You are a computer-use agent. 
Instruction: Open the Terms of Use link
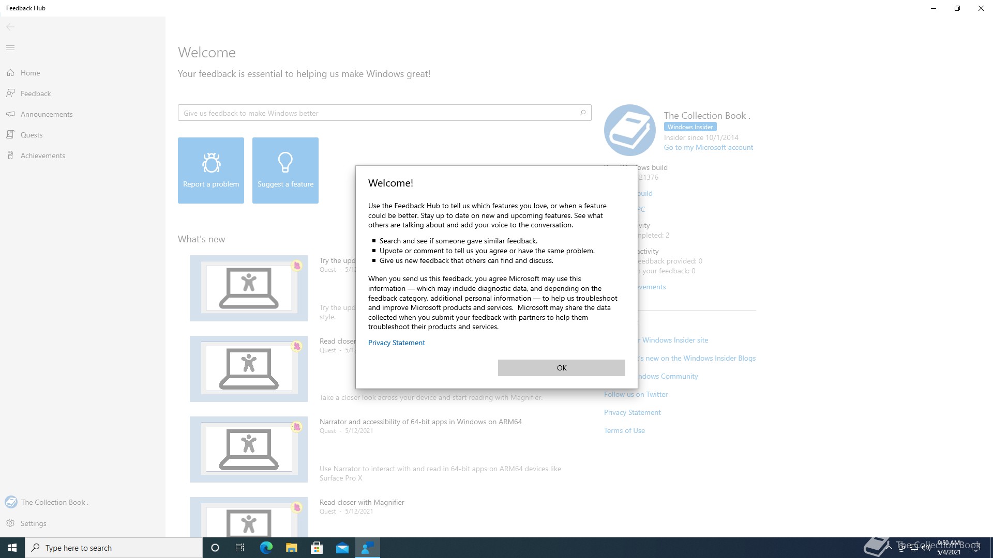pyautogui.click(x=624, y=430)
